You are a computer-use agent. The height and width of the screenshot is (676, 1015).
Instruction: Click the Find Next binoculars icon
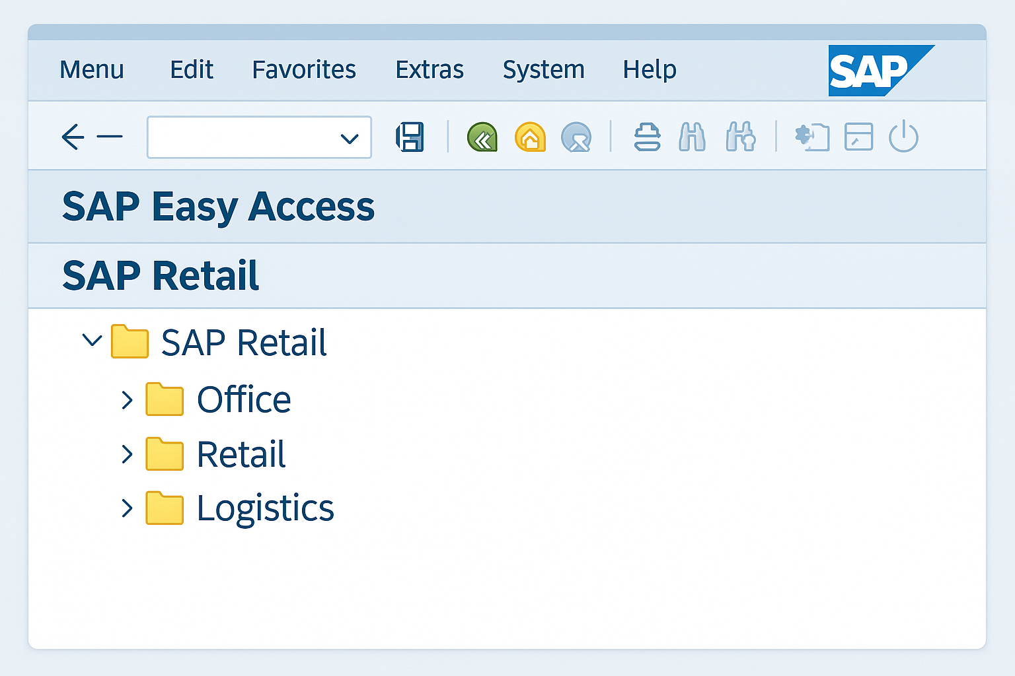740,137
